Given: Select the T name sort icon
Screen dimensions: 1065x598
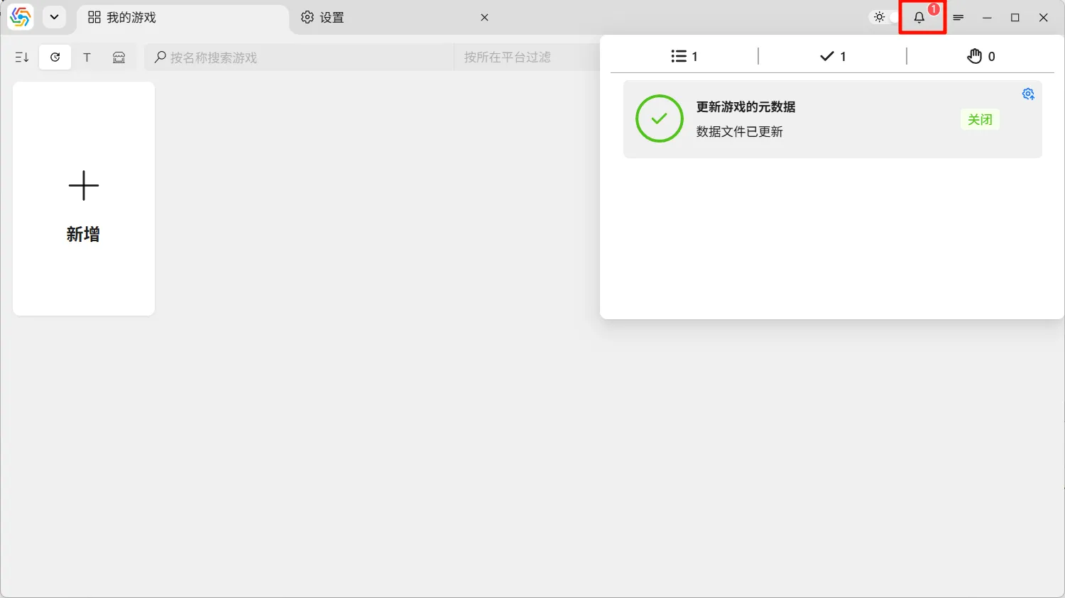Looking at the screenshot, I should click(x=87, y=57).
